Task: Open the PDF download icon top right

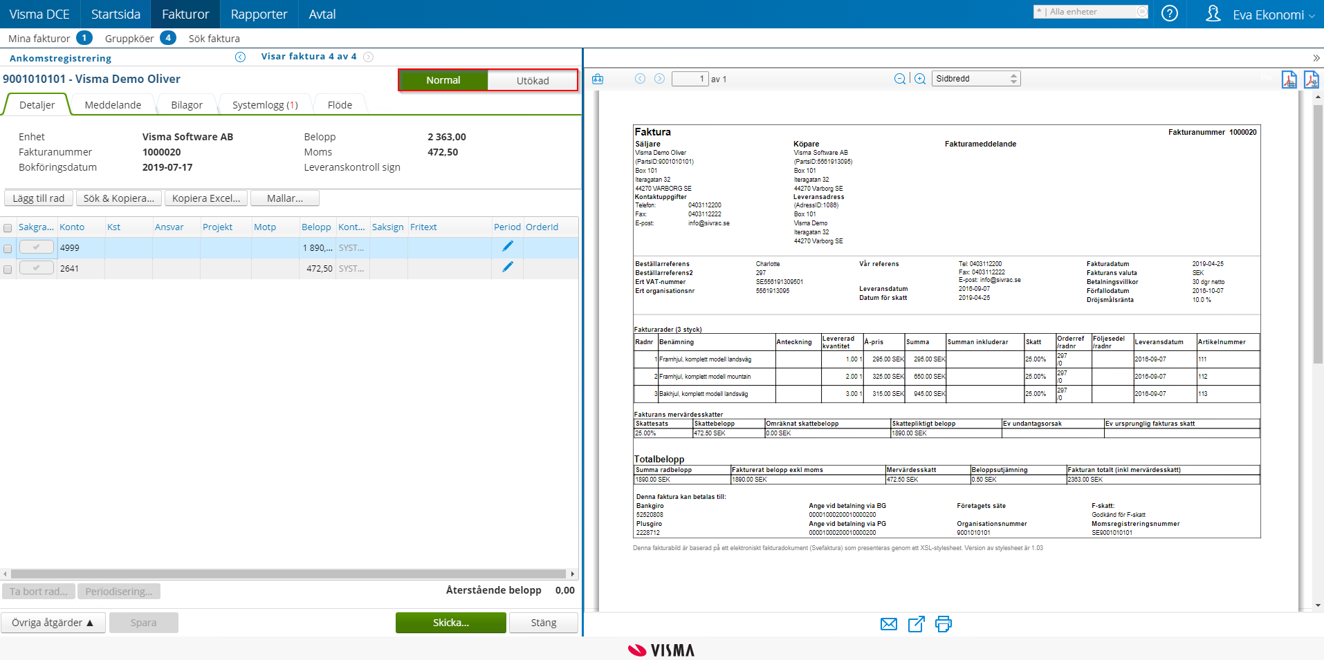Action: 1312,79
